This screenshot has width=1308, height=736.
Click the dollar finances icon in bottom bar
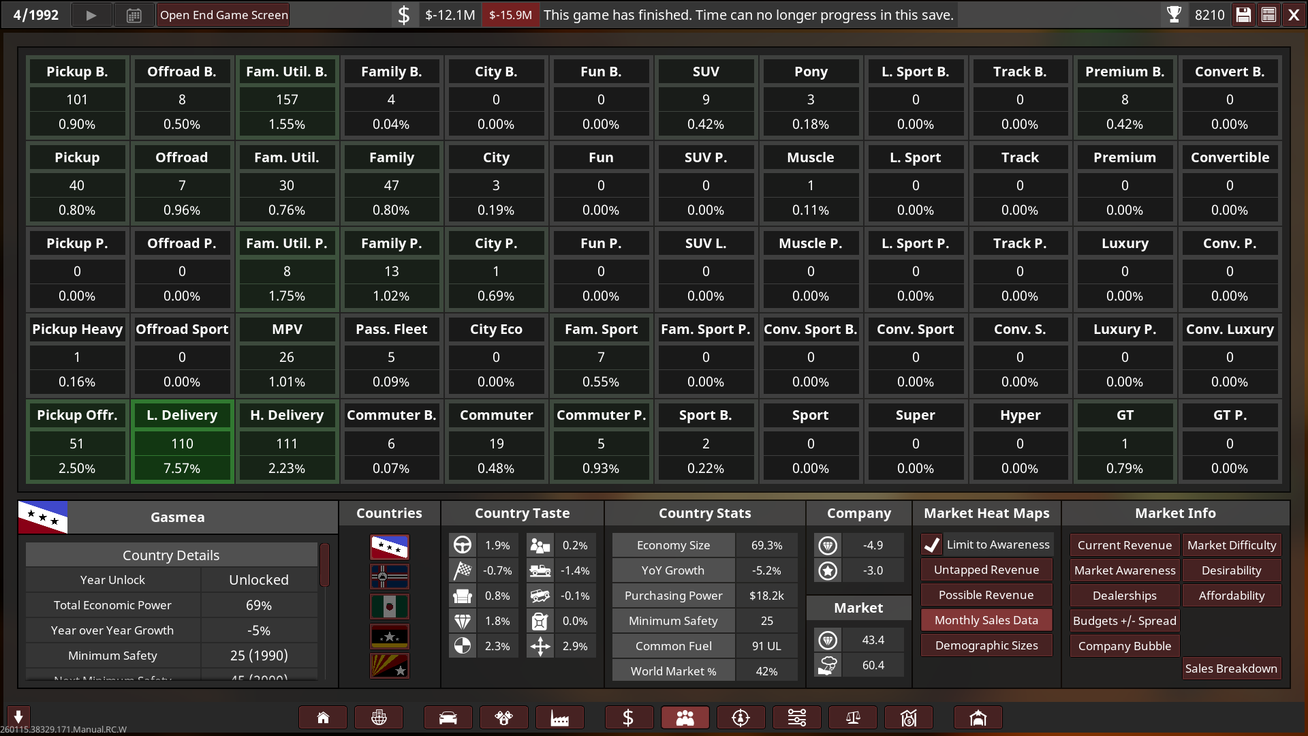pos(628,718)
